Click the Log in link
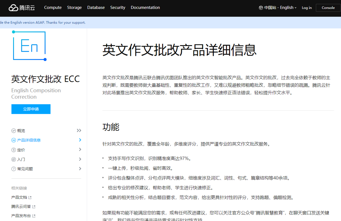The height and width of the screenshot is (221, 341). point(307,8)
